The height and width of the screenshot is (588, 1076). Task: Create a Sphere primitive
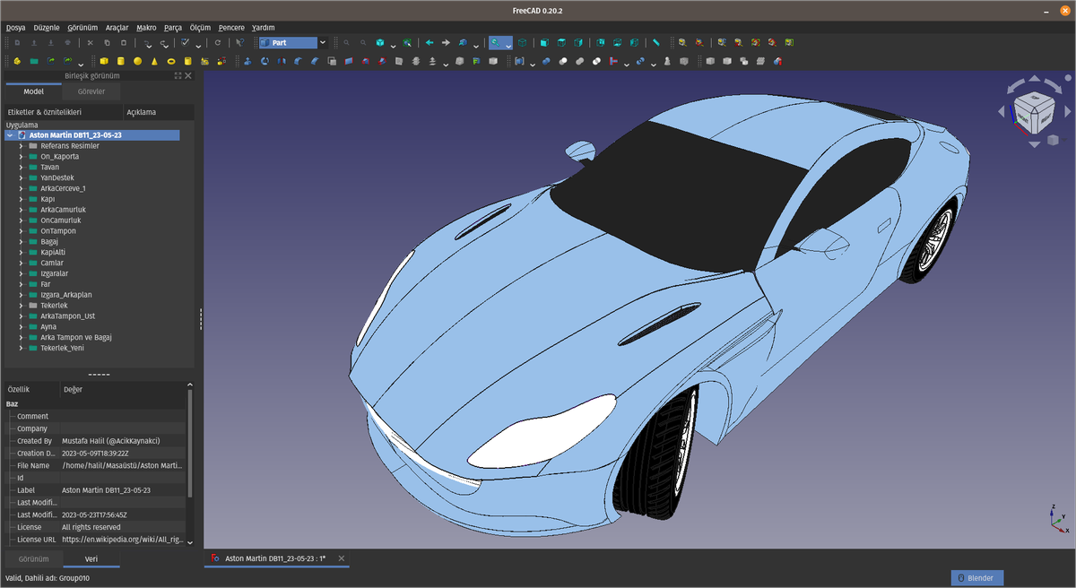137,61
